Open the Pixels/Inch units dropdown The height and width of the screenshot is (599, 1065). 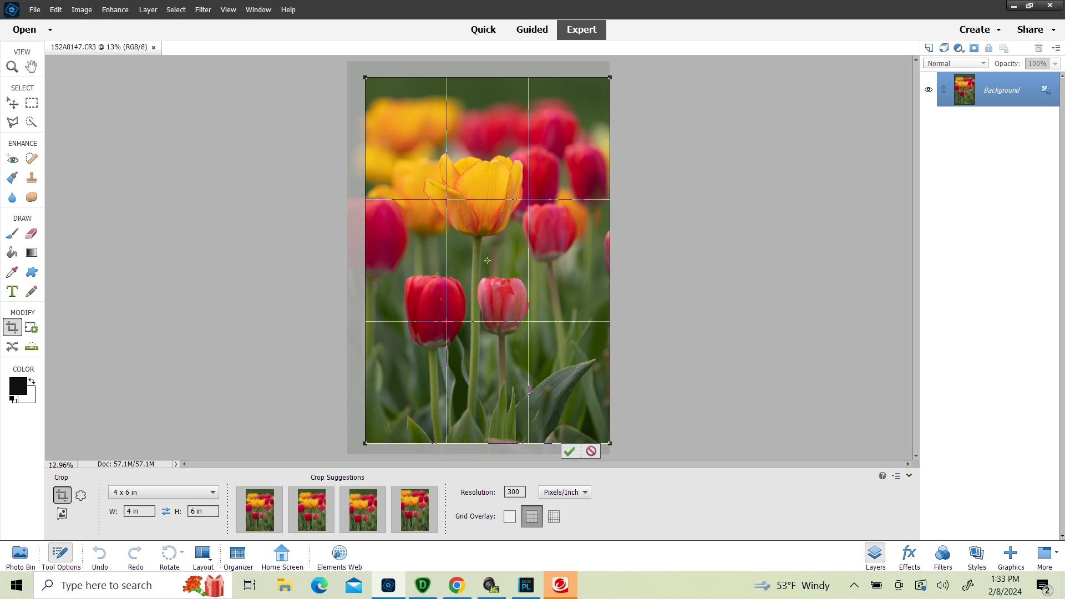[x=565, y=493]
